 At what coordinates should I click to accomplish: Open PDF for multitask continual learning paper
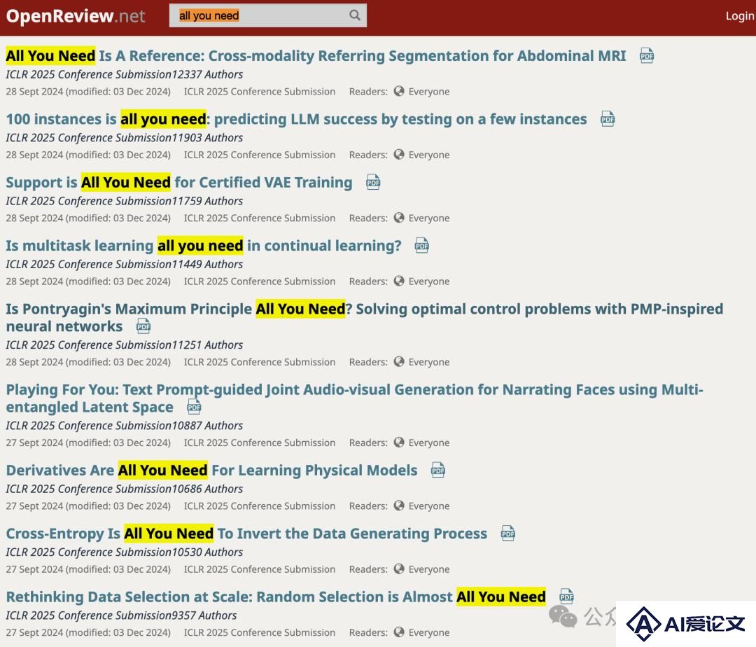[422, 245]
